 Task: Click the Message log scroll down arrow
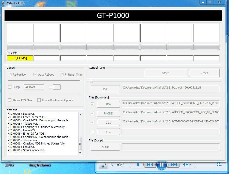click(80, 153)
